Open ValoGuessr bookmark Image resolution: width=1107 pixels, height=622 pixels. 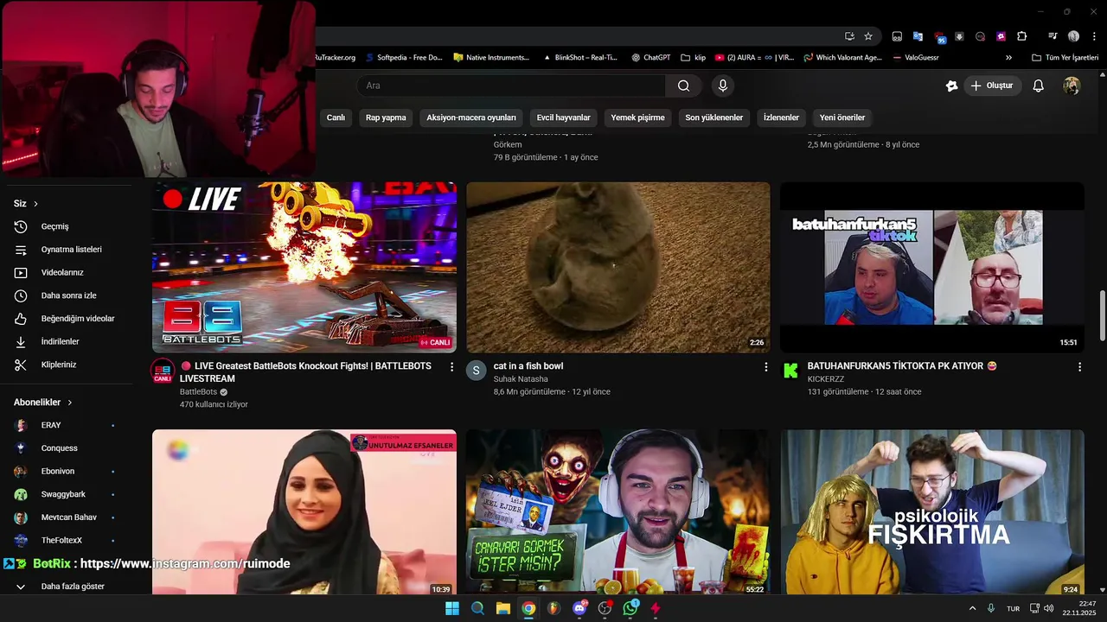[x=915, y=58]
